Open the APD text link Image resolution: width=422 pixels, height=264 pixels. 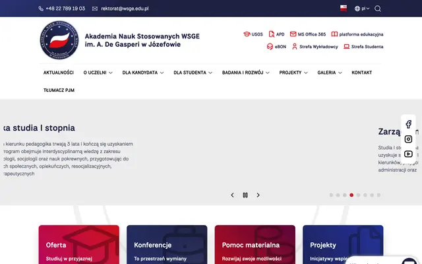pos(280,34)
